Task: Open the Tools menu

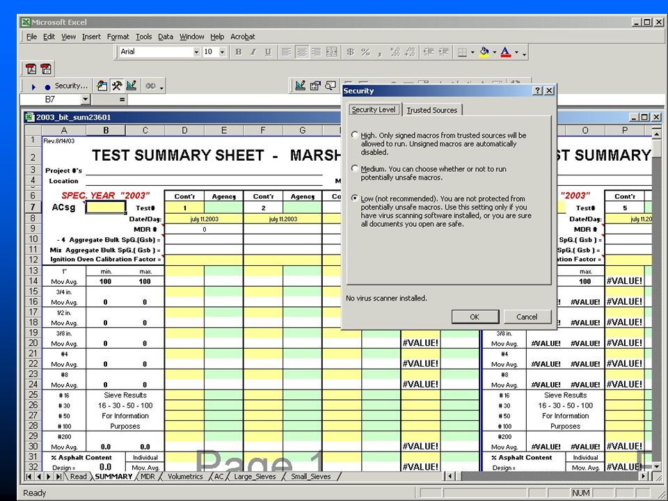Action: click(x=144, y=37)
